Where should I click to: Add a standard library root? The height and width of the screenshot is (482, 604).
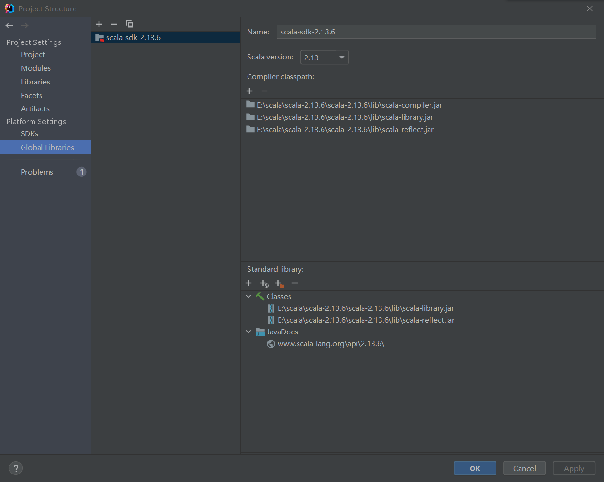click(248, 283)
